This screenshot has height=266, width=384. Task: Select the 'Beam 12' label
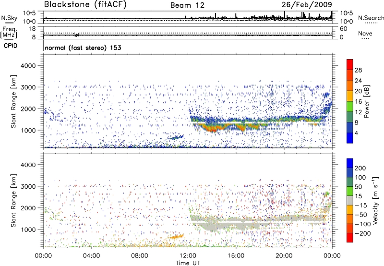pos(187,5)
